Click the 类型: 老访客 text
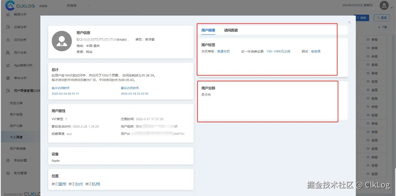 click(x=145, y=40)
